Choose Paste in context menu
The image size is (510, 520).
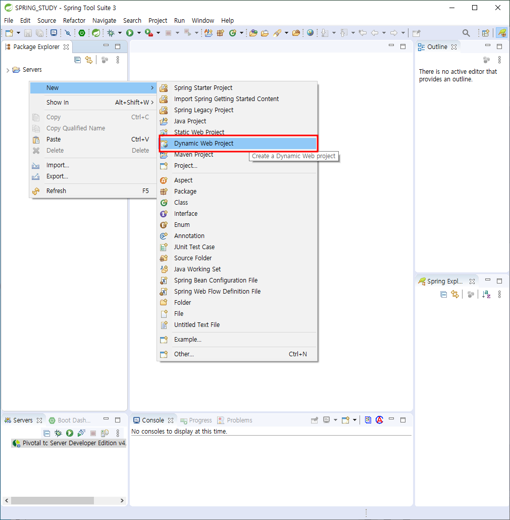point(93,139)
